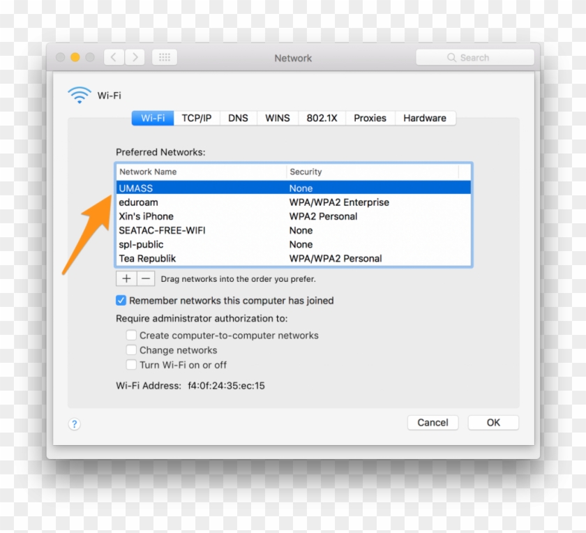Click the Show All preferences grid icon
Screen dimensions: 586x533
(x=165, y=57)
